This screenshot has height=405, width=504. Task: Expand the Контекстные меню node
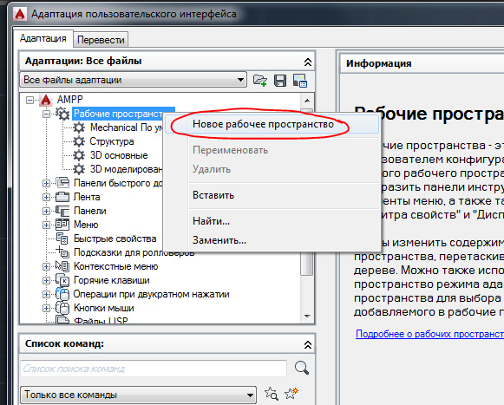tap(46, 266)
